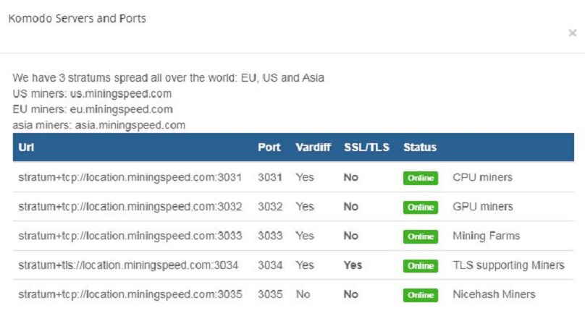The height and width of the screenshot is (329, 585).
Task: Click the SSL/TLS column header
Action: [x=366, y=148]
